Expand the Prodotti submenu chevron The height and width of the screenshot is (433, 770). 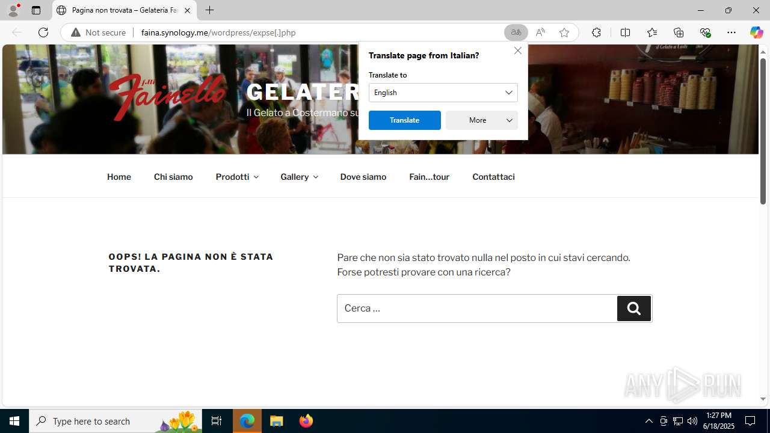256,177
